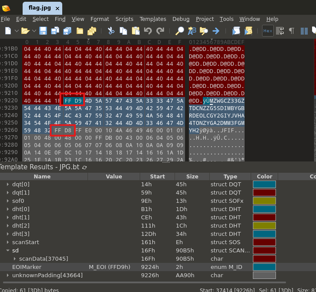316x292 pixels.
Task: Open the Format menu
Action: [100, 19]
